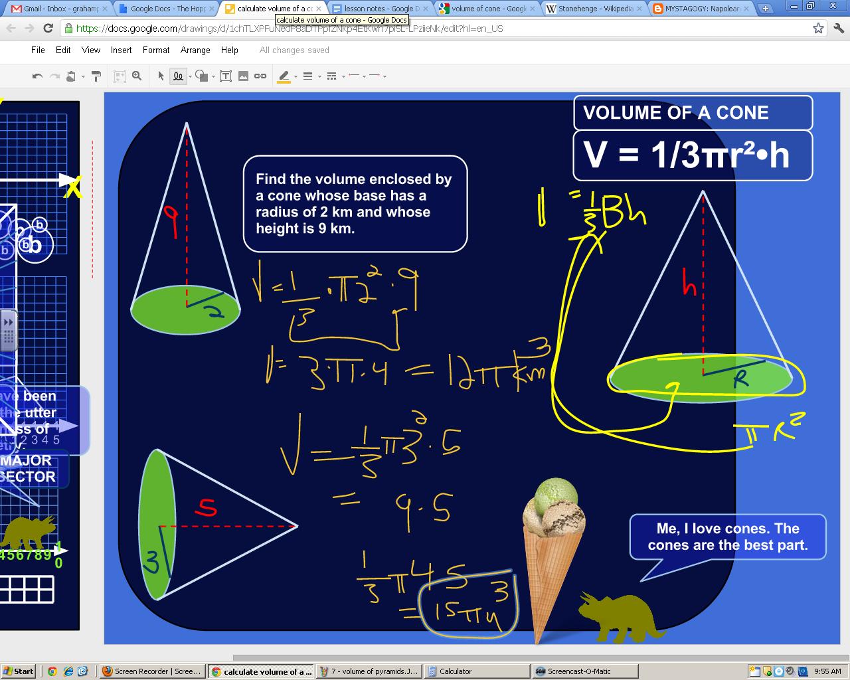Open the Help menu
Viewport: 850px width, 680px height.
pyautogui.click(x=229, y=50)
